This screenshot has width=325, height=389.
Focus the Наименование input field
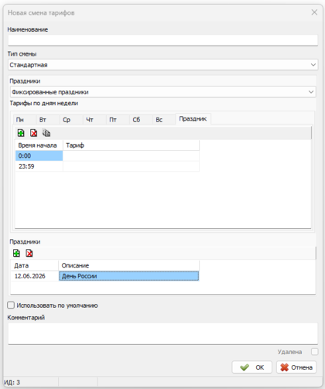[162, 40]
